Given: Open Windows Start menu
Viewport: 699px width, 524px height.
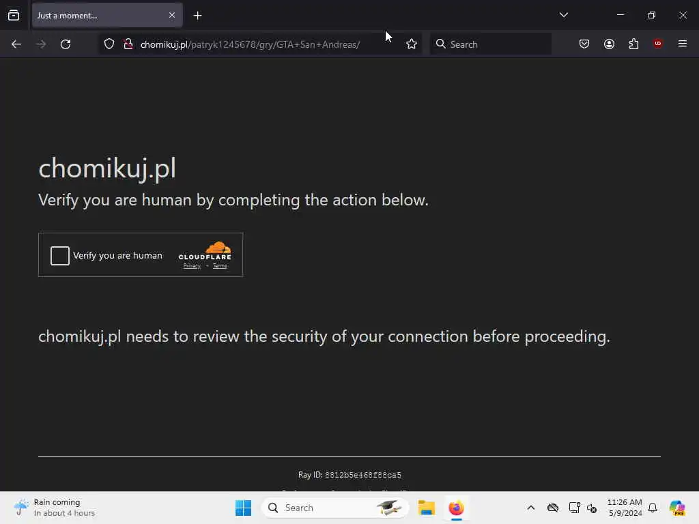Looking at the screenshot, I should [x=244, y=508].
